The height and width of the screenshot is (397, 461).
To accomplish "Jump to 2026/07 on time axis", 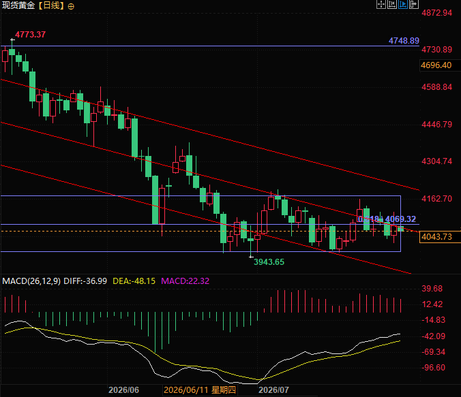I will point(273,390).
